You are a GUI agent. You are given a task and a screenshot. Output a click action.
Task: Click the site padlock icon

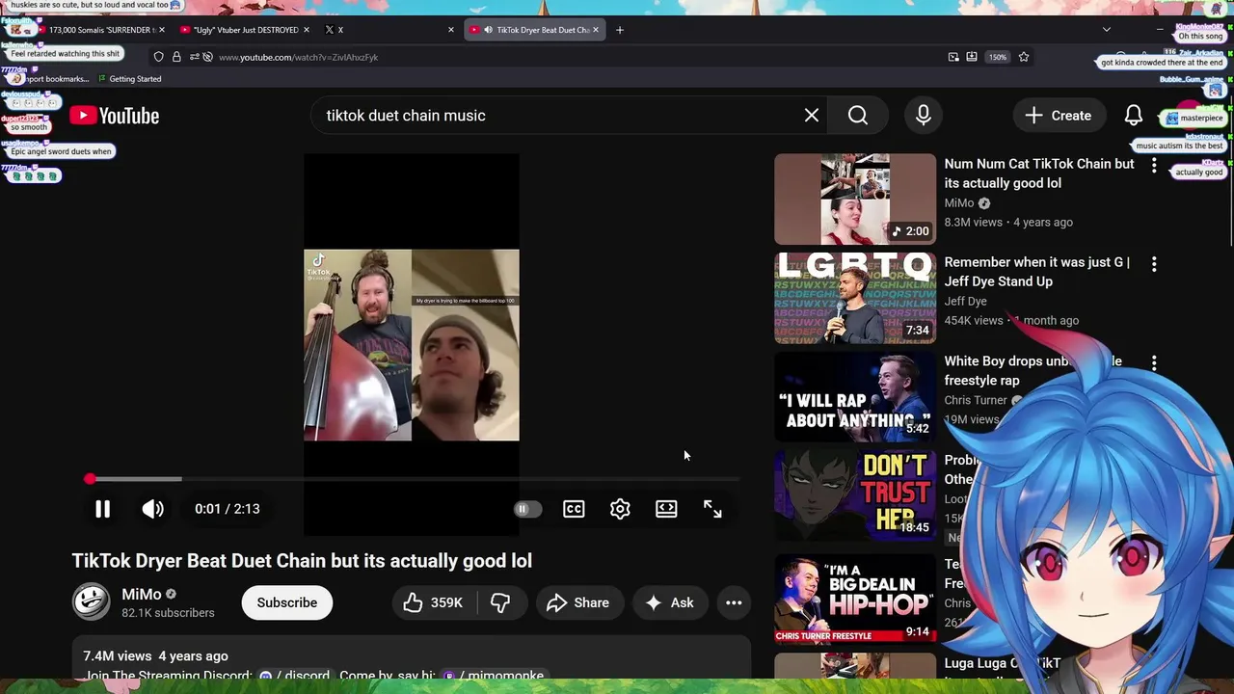tap(176, 57)
